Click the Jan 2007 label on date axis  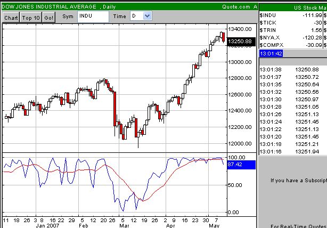click(45, 226)
